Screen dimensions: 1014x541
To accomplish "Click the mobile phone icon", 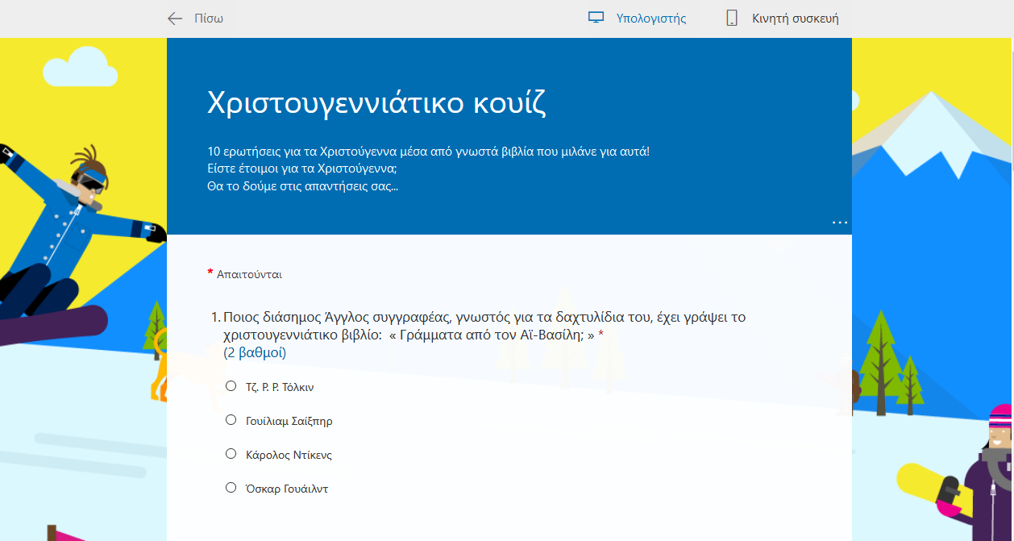I will [x=732, y=19].
